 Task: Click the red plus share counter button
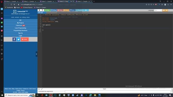pos(25,39)
